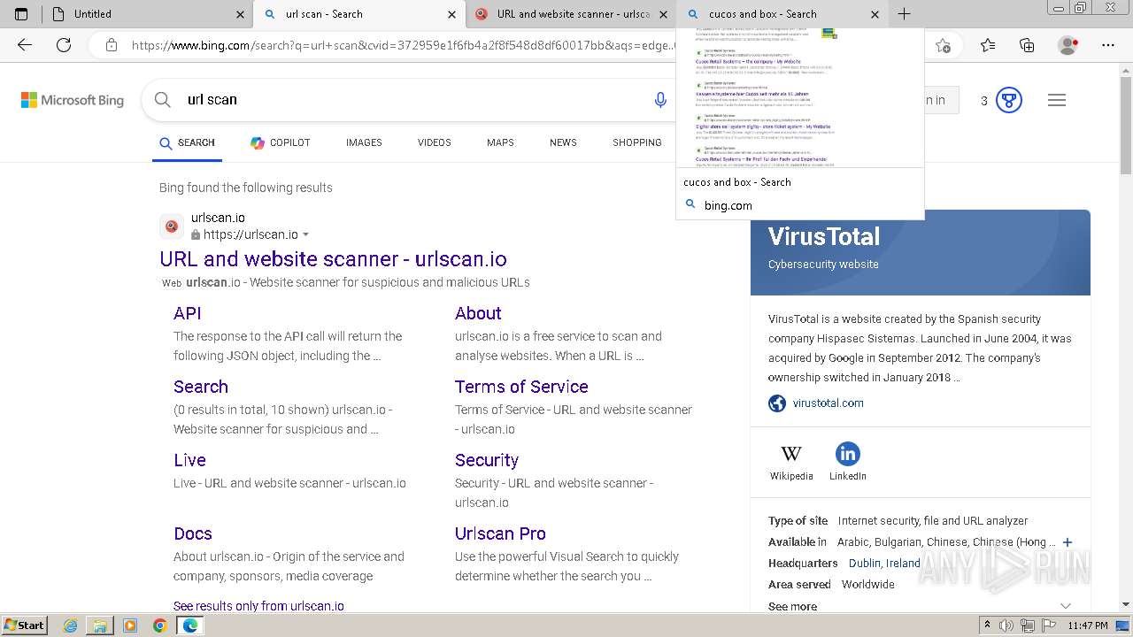Screen dimensions: 1133x637
Task: Click the virustotal.com globe icon
Action: click(x=777, y=403)
